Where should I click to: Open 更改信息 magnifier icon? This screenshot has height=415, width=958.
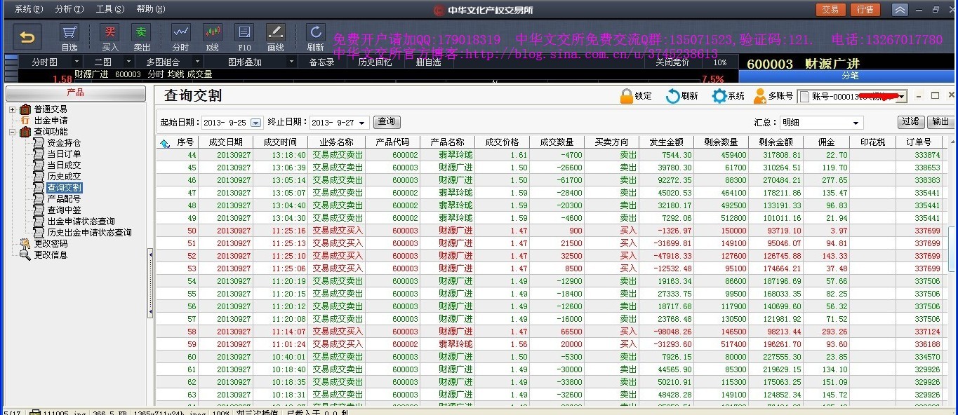(x=25, y=255)
